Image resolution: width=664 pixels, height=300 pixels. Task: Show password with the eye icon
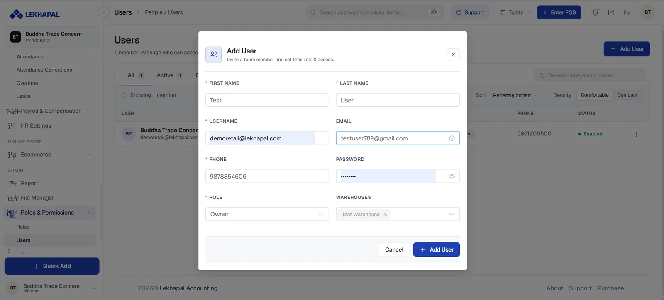[x=452, y=177]
